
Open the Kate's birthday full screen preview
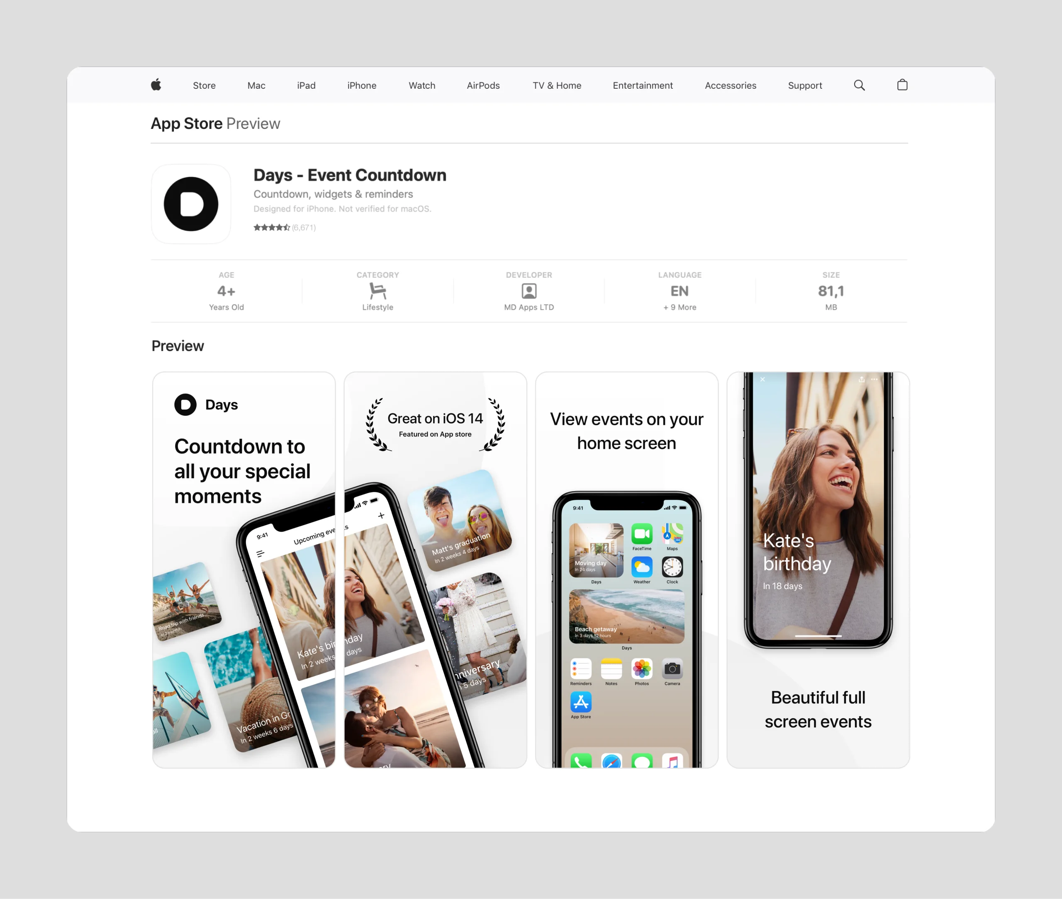coord(818,569)
